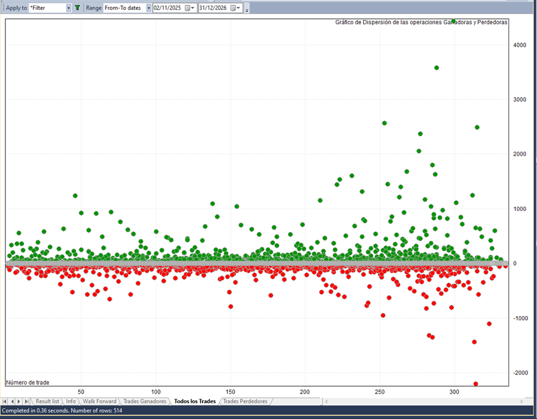Expand the Apply to filter dropdown
537x419 pixels.
(68, 8)
